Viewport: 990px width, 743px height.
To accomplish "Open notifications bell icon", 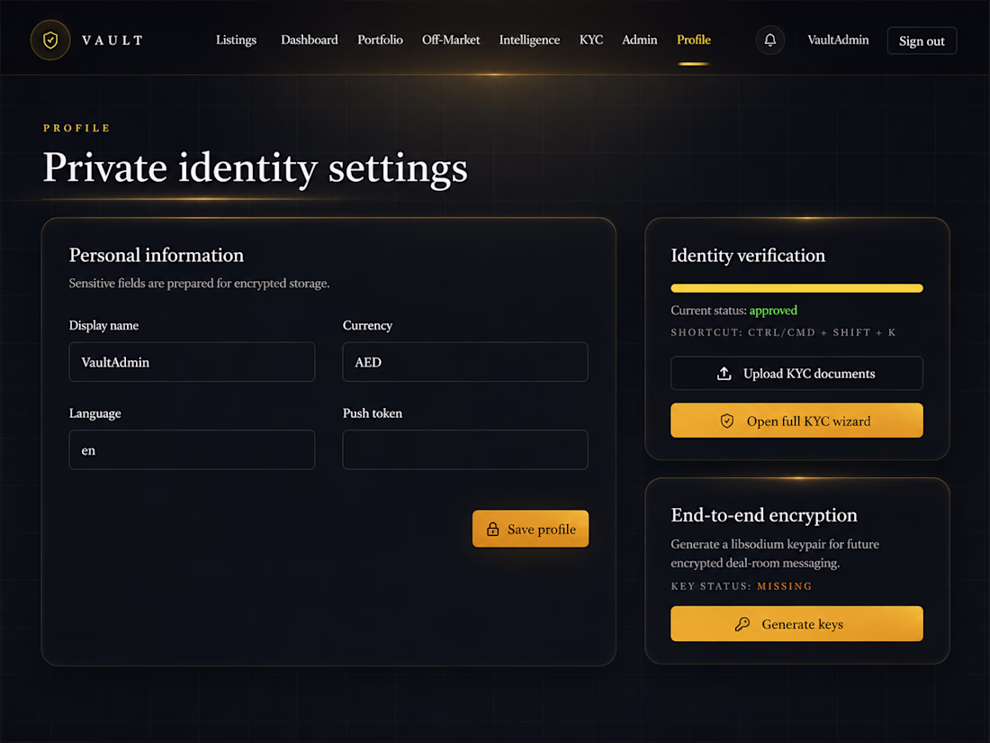I will pyautogui.click(x=769, y=40).
